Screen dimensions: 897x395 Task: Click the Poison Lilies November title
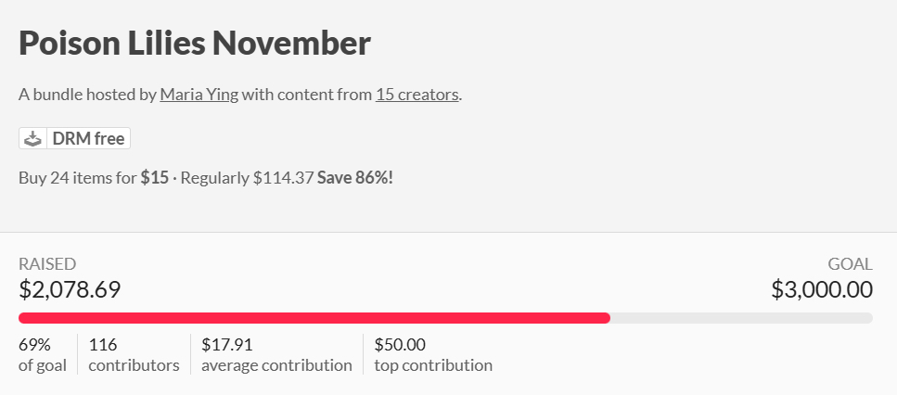tap(195, 44)
